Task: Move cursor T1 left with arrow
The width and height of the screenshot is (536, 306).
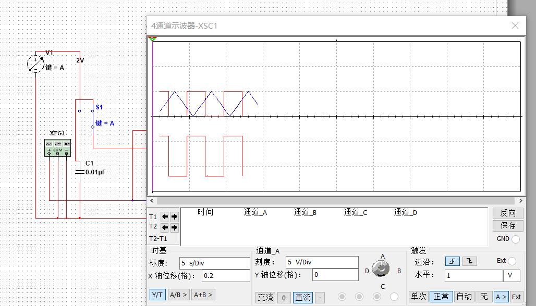Action: click(x=165, y=216)
